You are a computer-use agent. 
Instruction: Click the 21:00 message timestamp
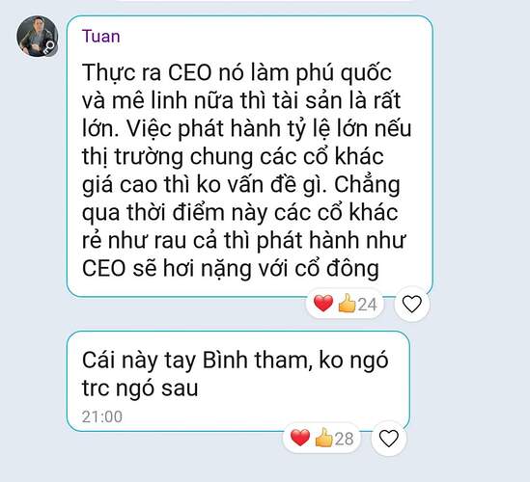(102, 416)
